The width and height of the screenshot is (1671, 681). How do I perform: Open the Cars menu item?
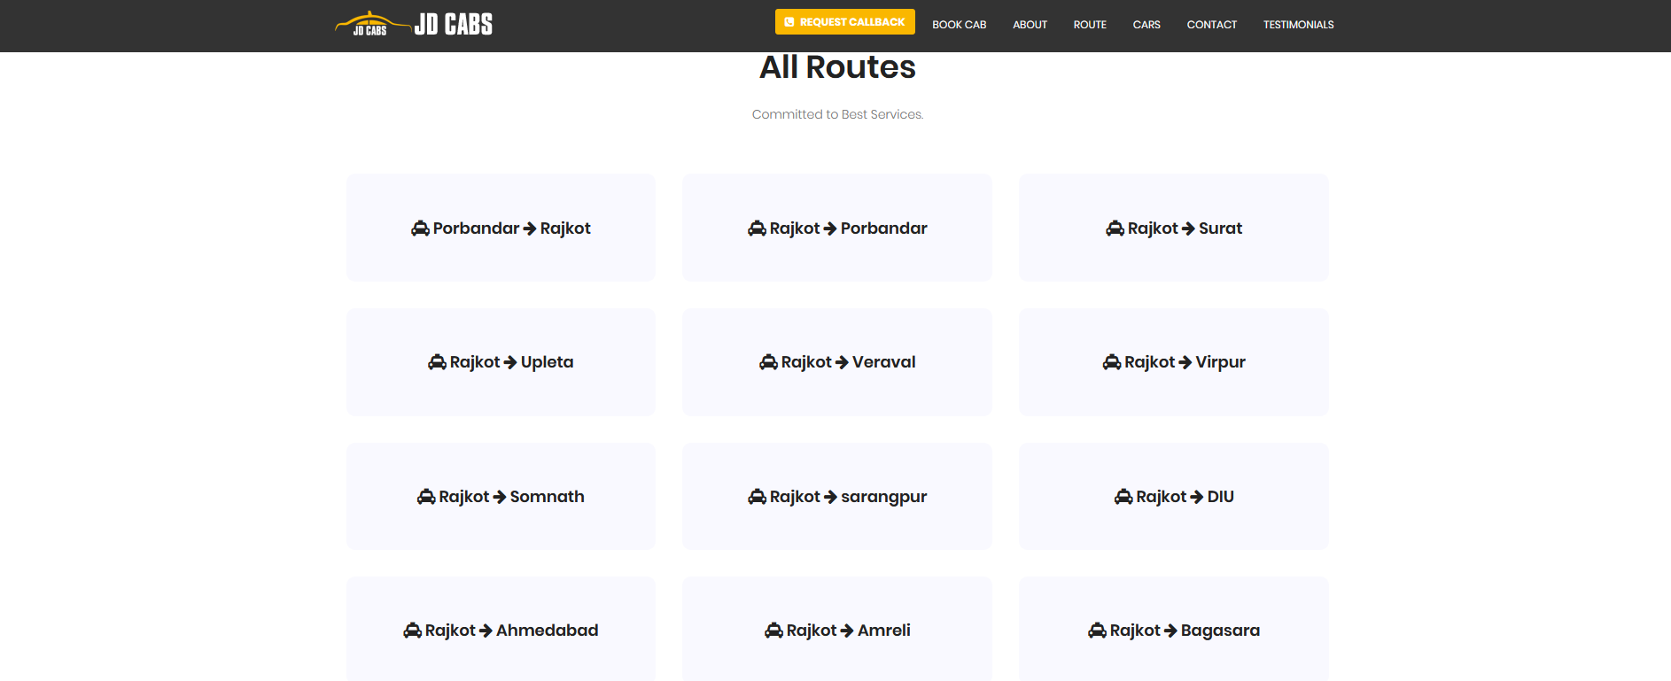[x=1146, y=25]
